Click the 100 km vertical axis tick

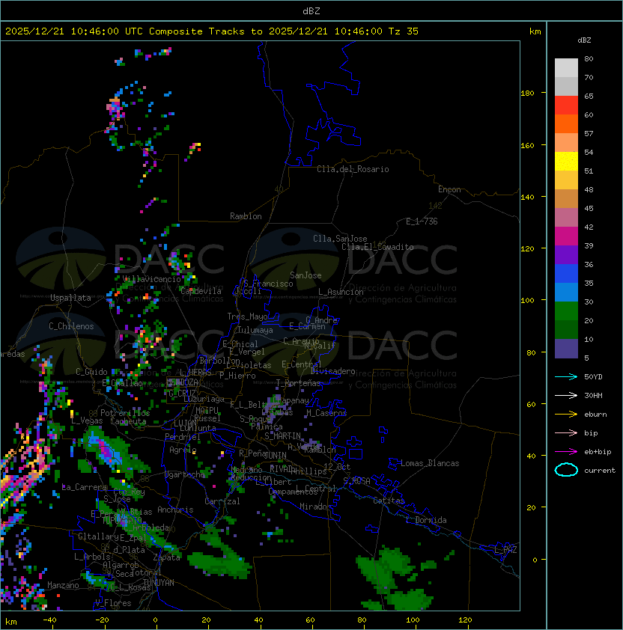click(527, 300)
